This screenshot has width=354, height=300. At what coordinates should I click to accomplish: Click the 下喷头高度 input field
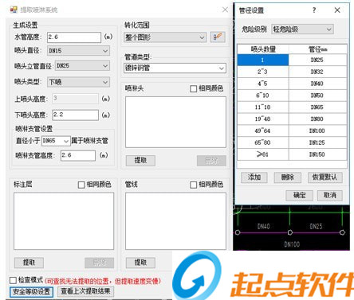(76, 115)
